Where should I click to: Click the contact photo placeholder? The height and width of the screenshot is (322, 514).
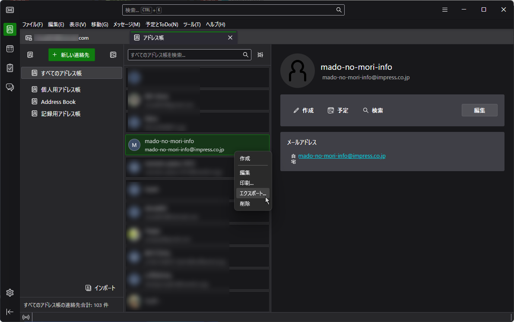pos(297,71)
